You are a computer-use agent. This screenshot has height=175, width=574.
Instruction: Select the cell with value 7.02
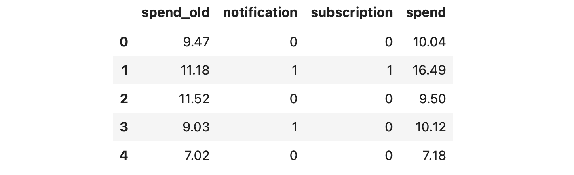pos(196,155)
